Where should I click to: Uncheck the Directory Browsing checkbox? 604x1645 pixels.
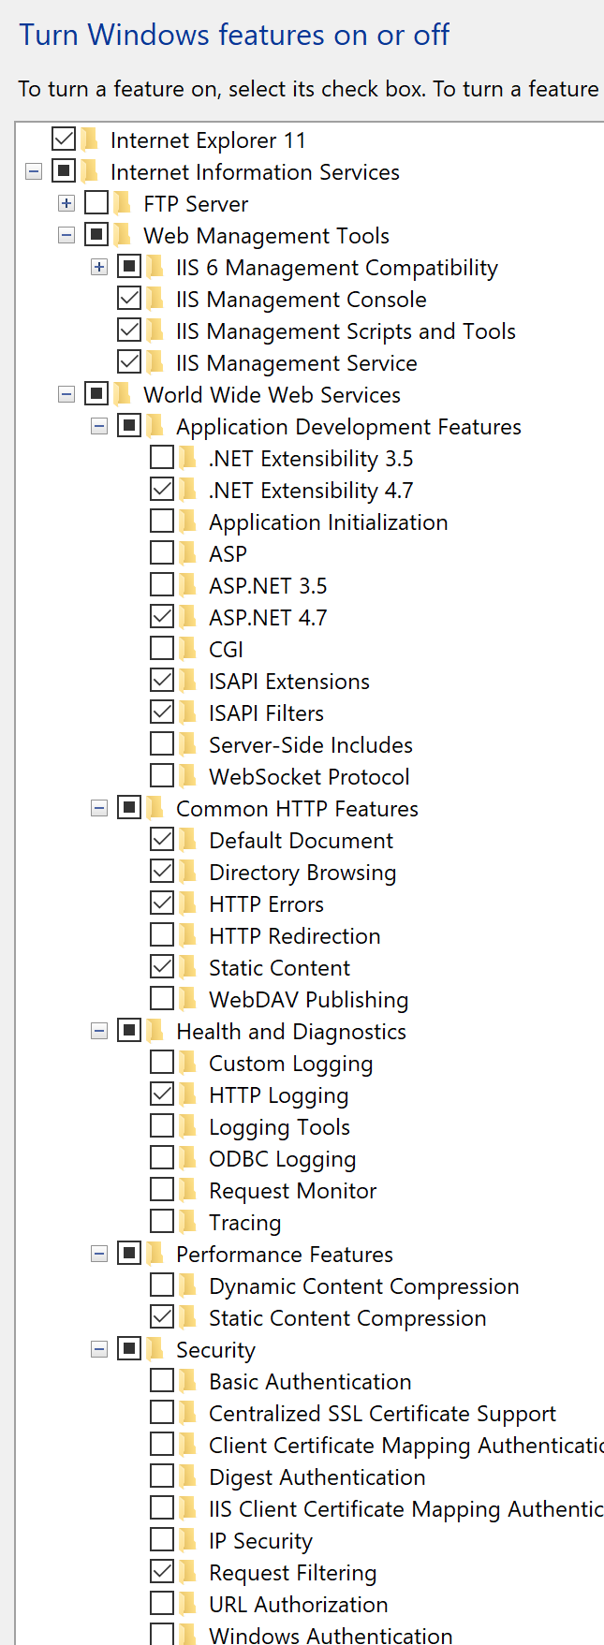[162, 872]
